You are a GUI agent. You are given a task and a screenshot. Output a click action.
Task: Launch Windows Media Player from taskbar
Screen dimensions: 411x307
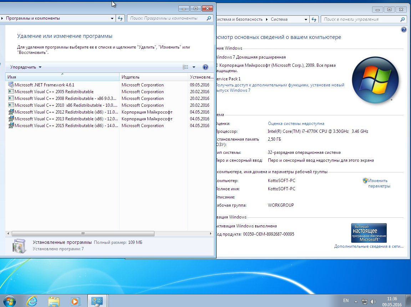(x=75, y=301)
